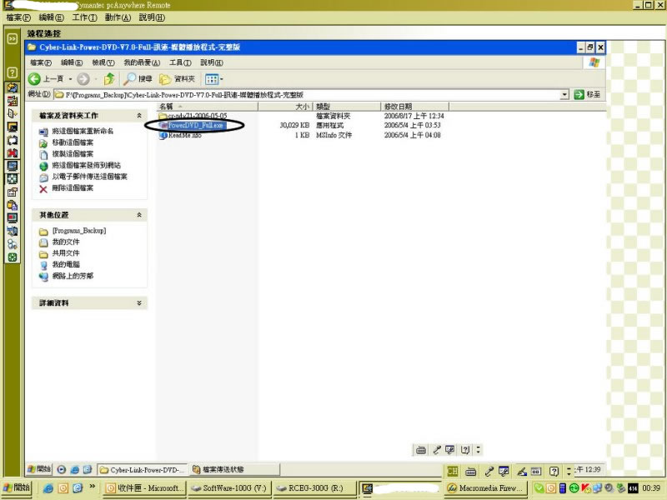Click the keyboard icon on the remote language bar

470,472
